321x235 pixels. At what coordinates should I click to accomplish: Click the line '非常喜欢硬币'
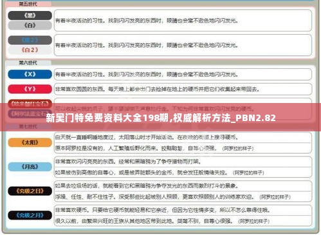pyautogui.click(x=163, y=210)
